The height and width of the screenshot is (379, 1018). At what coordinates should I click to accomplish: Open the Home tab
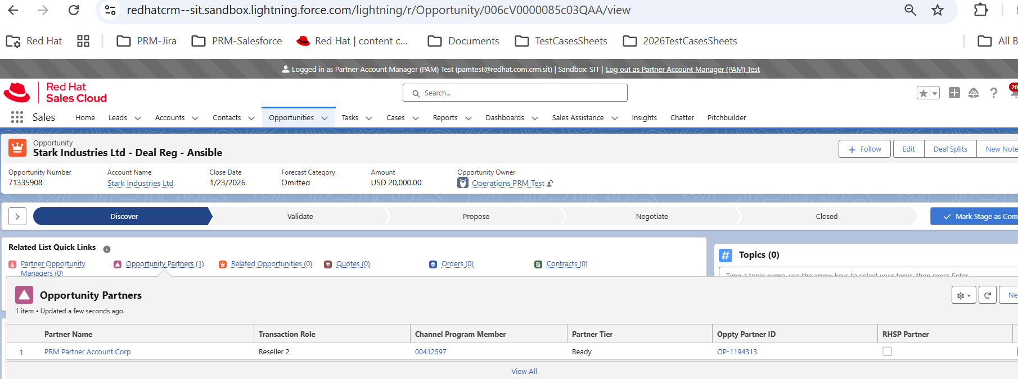click(x=85, y=117)
